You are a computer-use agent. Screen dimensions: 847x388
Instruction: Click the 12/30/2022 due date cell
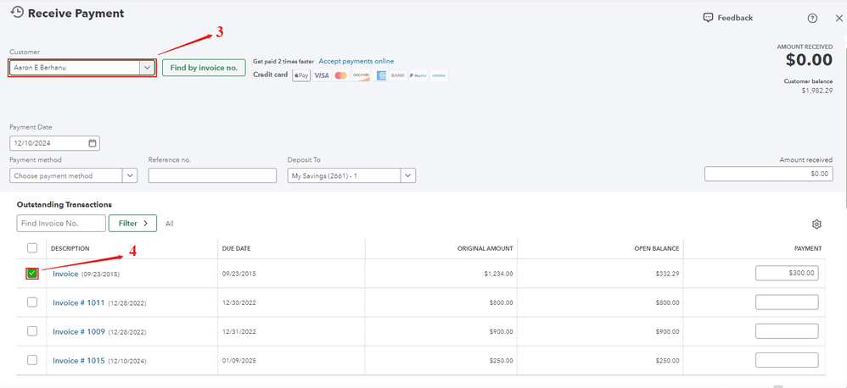pos(238,302)
